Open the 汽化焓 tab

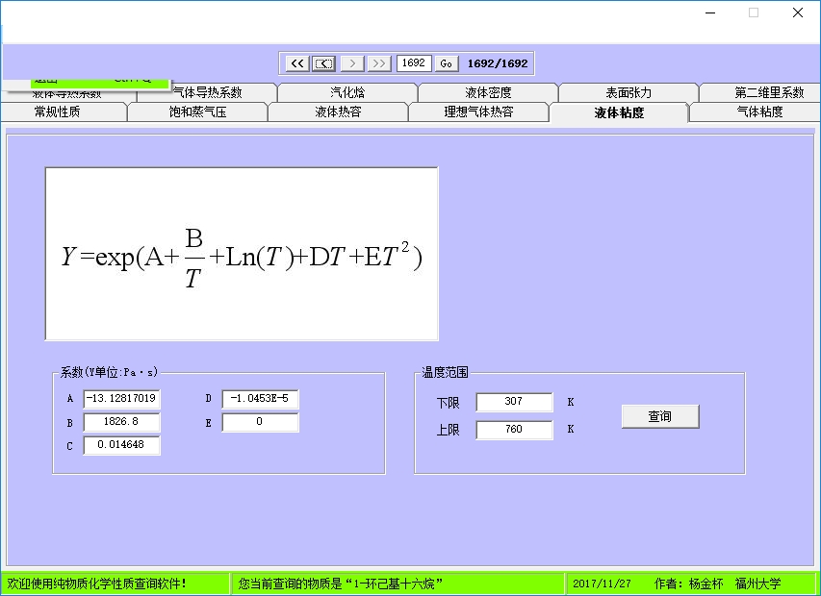click(x=347, y=92)
